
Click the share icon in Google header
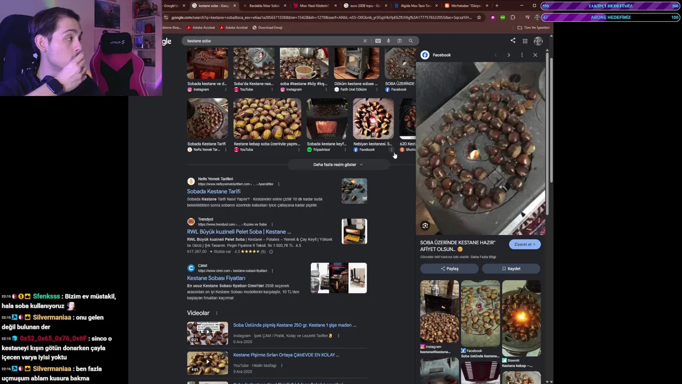point(513,41)
